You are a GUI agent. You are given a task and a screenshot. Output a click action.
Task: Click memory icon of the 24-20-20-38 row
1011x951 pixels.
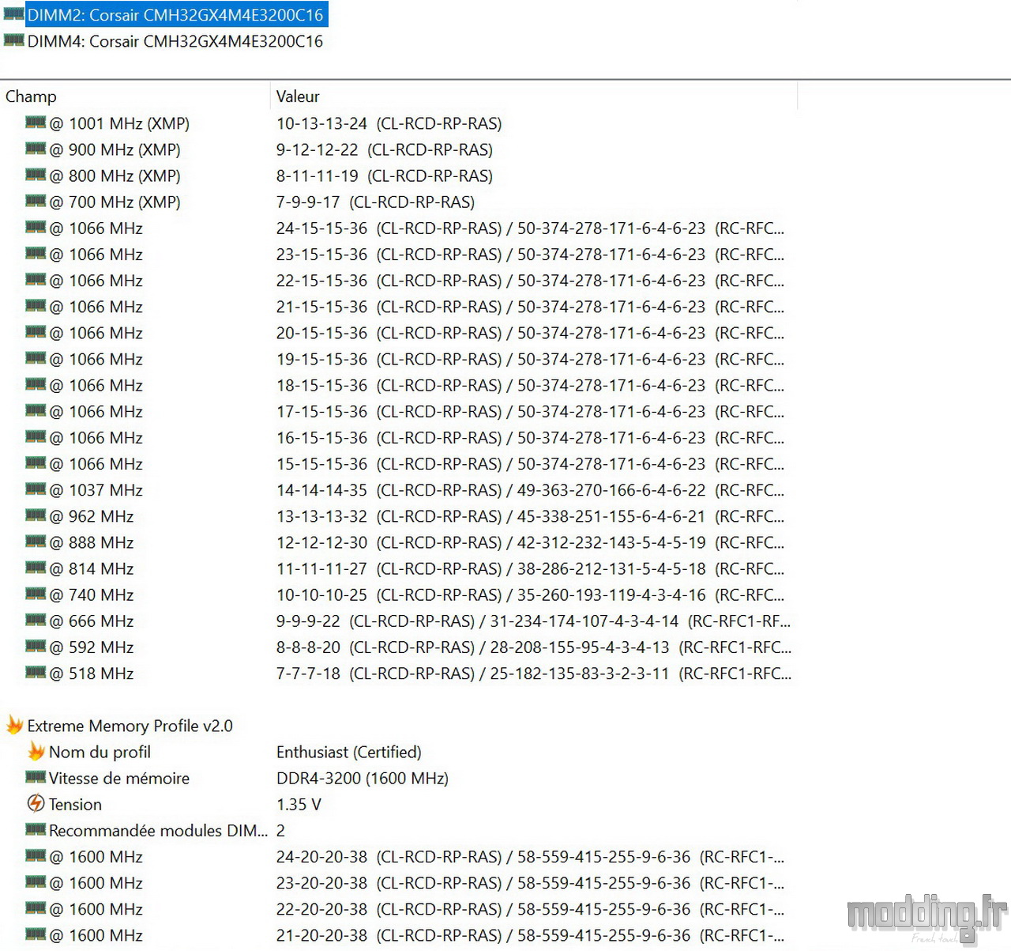36,855
